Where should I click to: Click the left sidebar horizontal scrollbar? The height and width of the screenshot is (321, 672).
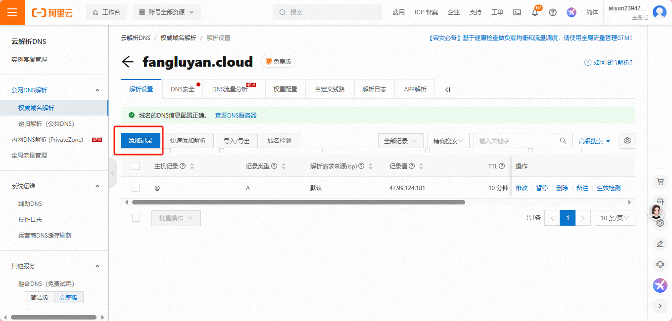click(x=53, y=317)
